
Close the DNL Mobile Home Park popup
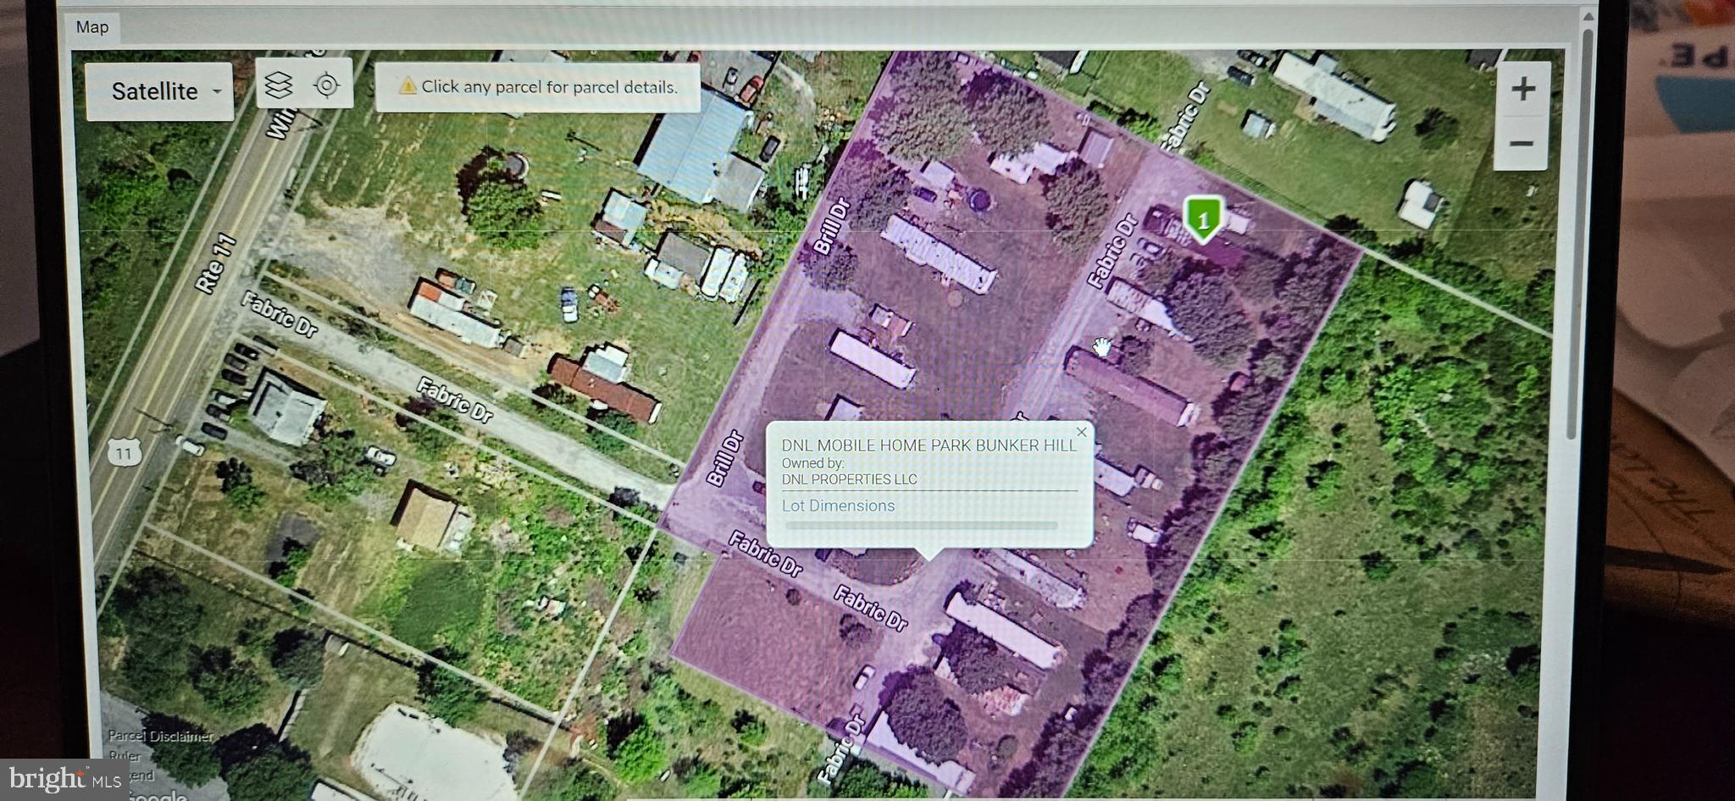click(1081, 432)
